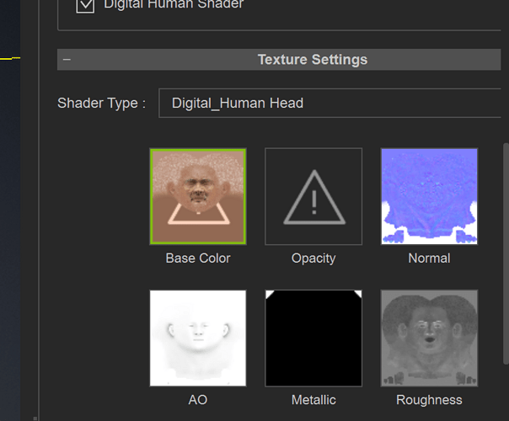Click the Normal label

(x=429, y=258)
